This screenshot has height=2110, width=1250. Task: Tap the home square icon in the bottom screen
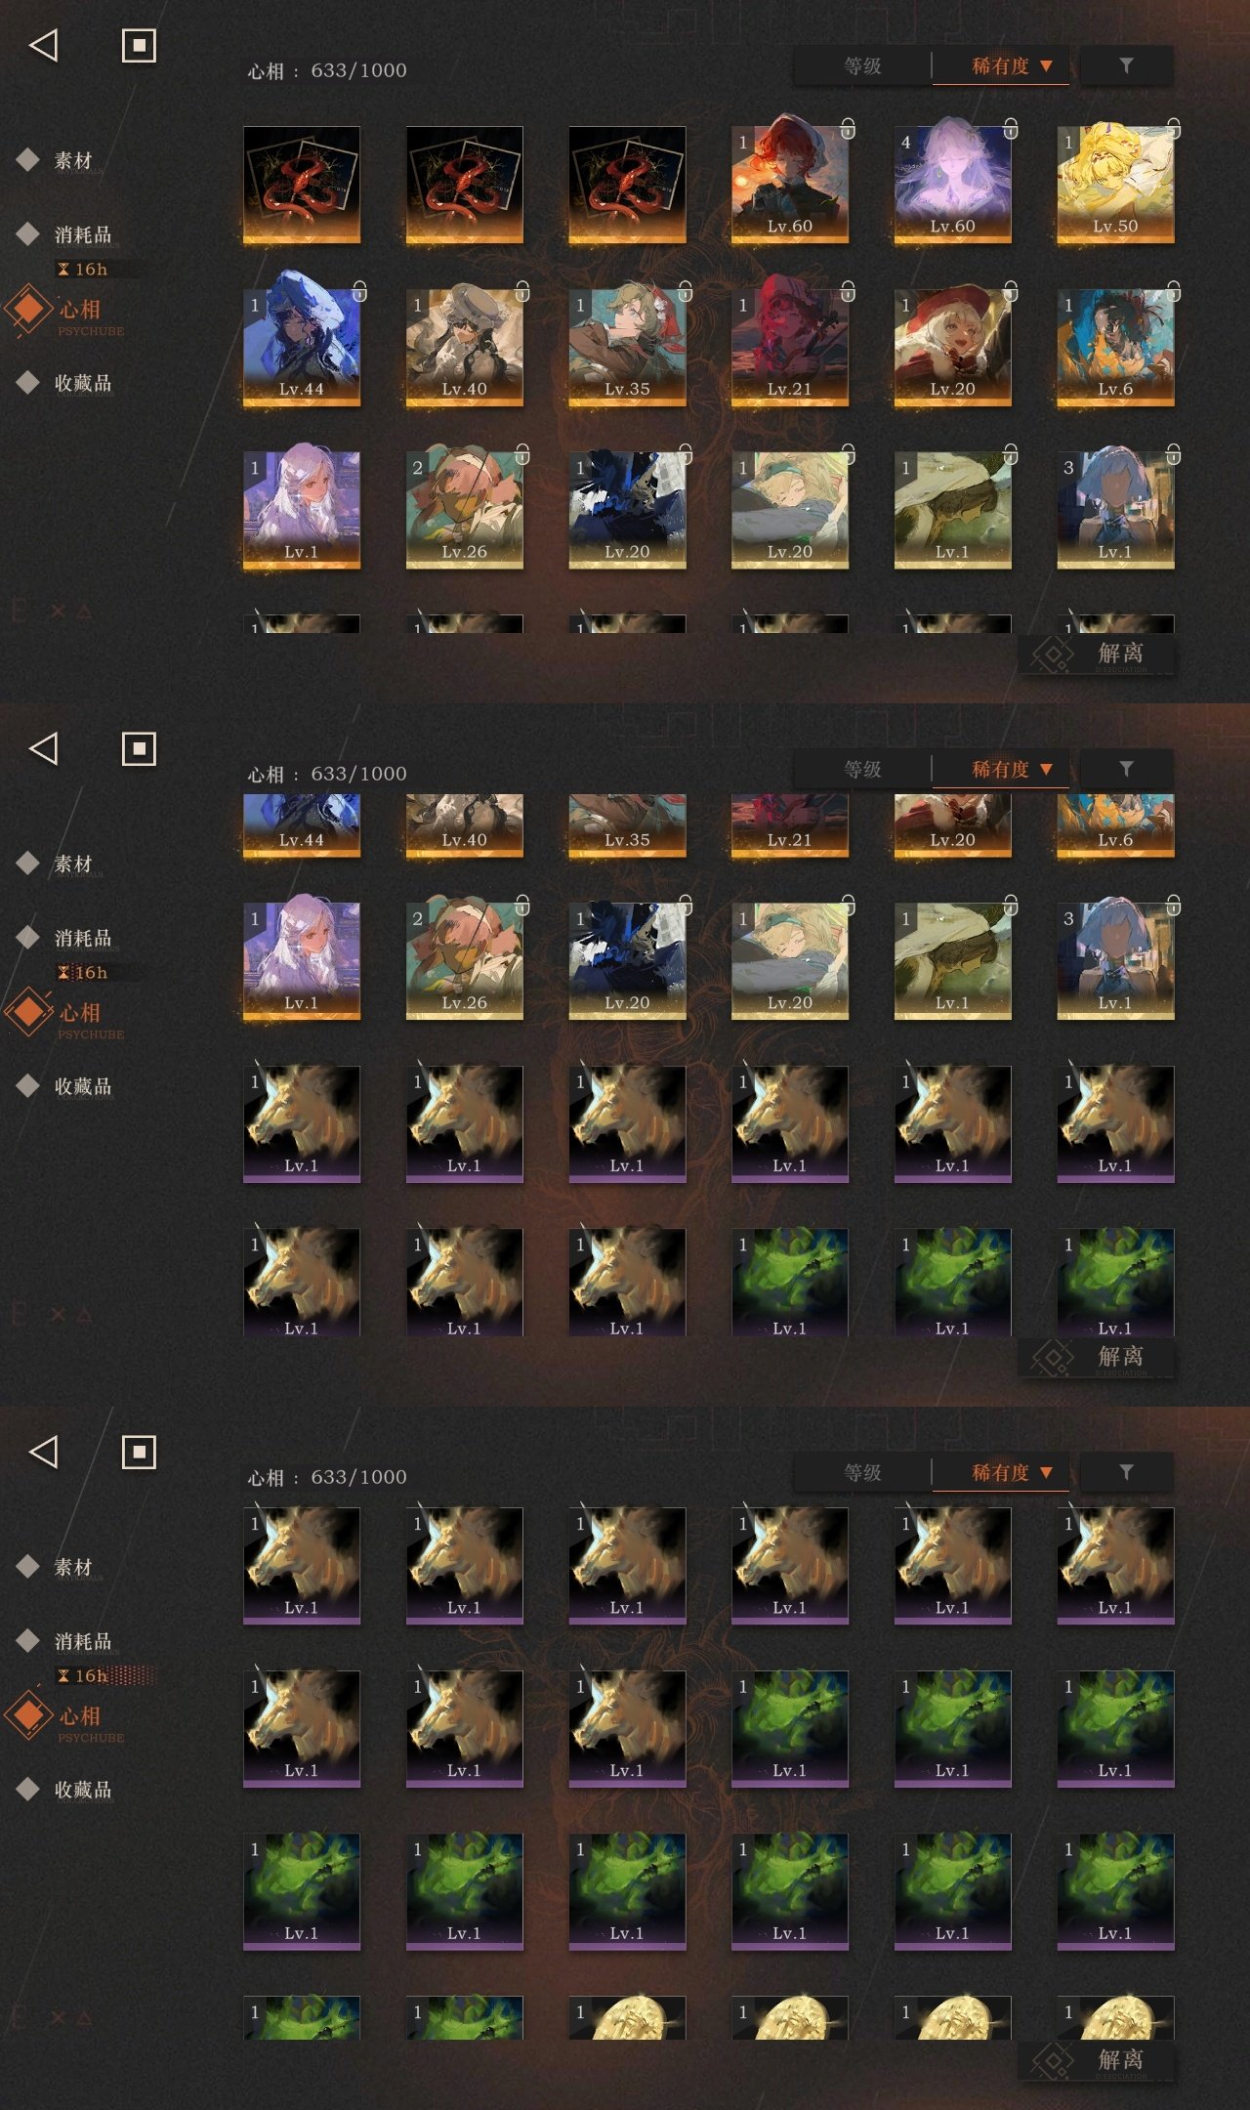coord(139,1453)
